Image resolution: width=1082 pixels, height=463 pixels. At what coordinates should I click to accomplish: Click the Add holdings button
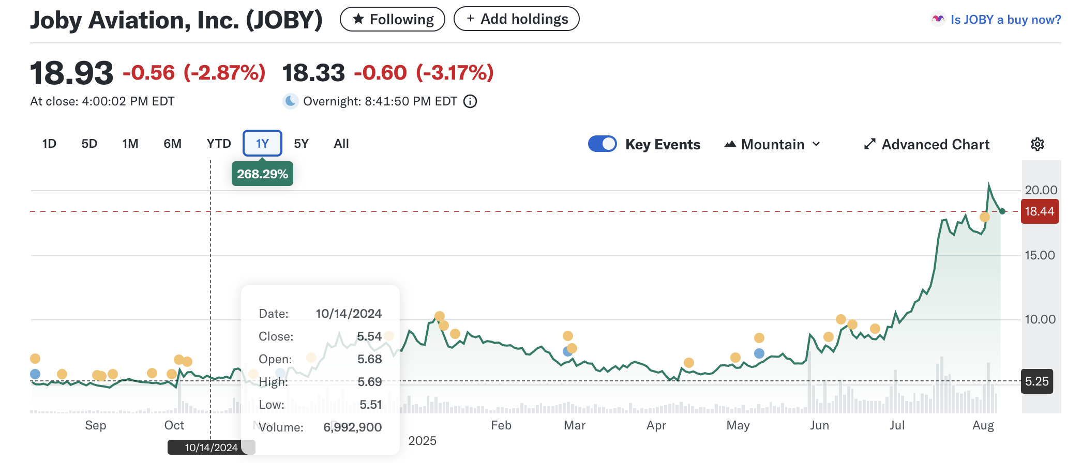click(x=516, y=19)
